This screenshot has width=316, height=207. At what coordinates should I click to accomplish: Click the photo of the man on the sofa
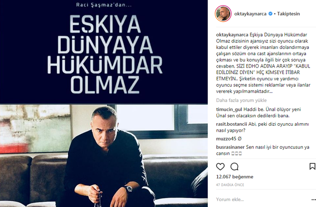pos(104,156)
